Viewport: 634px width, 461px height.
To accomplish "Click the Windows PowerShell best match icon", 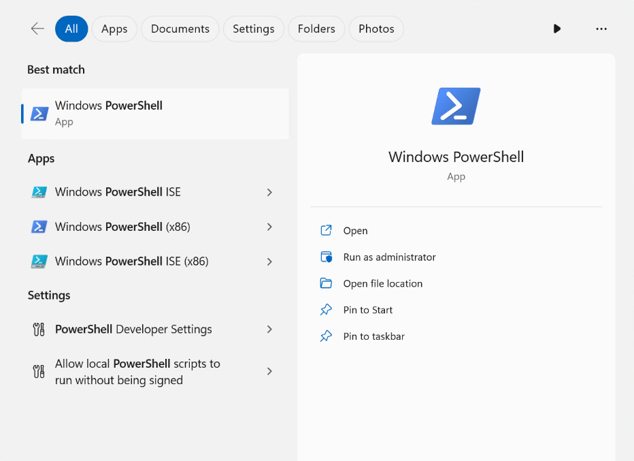I will tap(39, 114).
